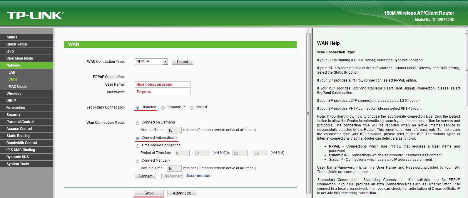The width and height of the screenshot is (468, 198).
Task: Choose Connect Manually mode
Action: coord(138,161)
